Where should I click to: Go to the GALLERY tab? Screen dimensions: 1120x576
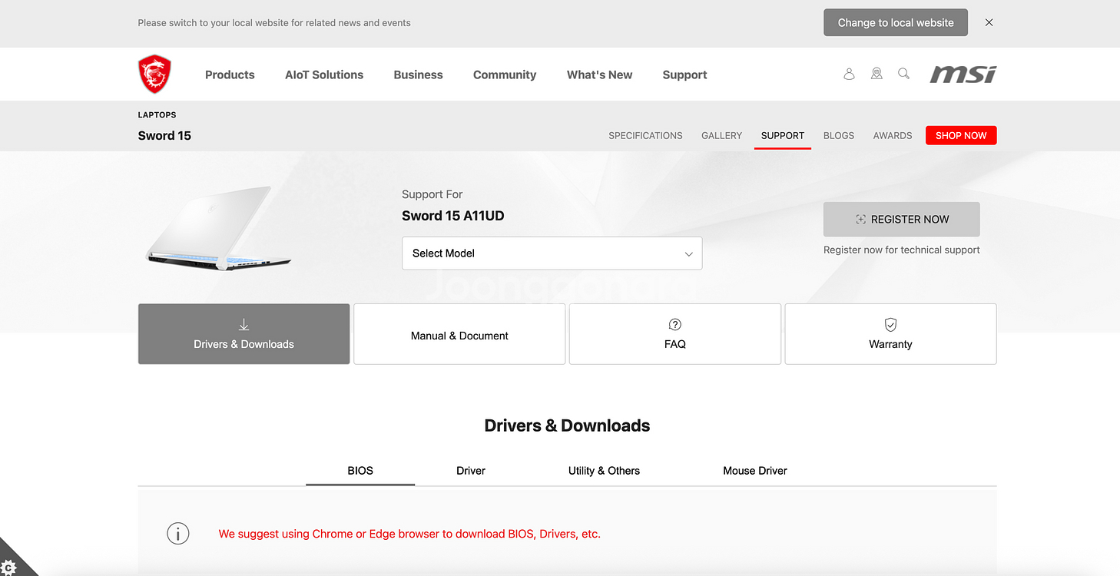tap(722, 136)
